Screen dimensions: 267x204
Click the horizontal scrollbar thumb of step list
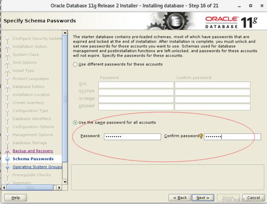(30, 188)
